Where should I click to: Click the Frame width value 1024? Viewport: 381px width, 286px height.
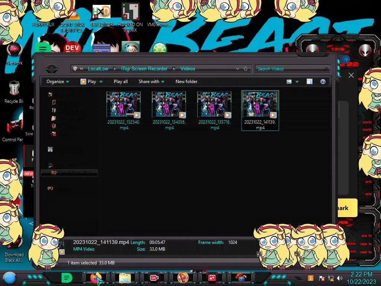tap(233, 242)
